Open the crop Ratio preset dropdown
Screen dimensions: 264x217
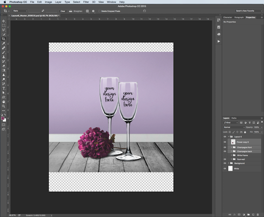[x=20, y=11]
